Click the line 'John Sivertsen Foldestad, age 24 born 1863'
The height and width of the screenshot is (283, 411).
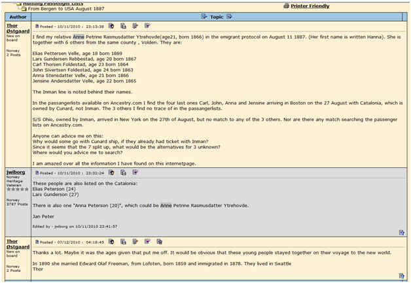[83, 70]
